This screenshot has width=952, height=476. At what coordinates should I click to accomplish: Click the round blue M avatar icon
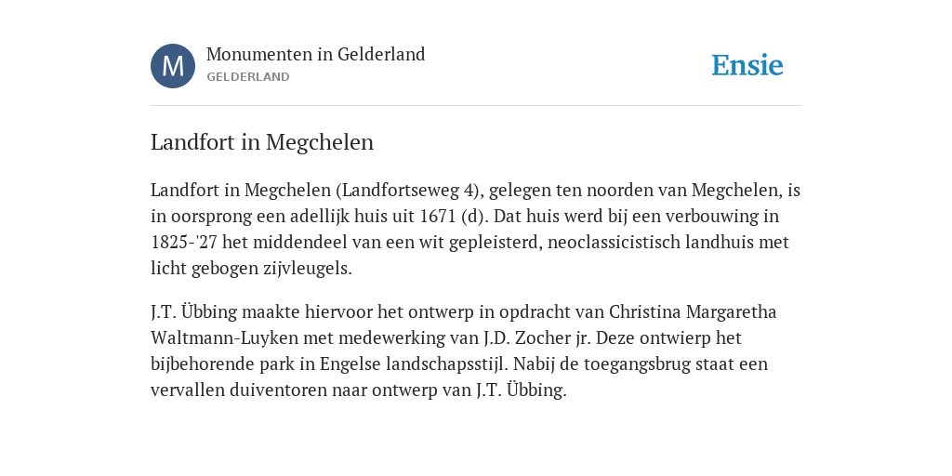173,66
